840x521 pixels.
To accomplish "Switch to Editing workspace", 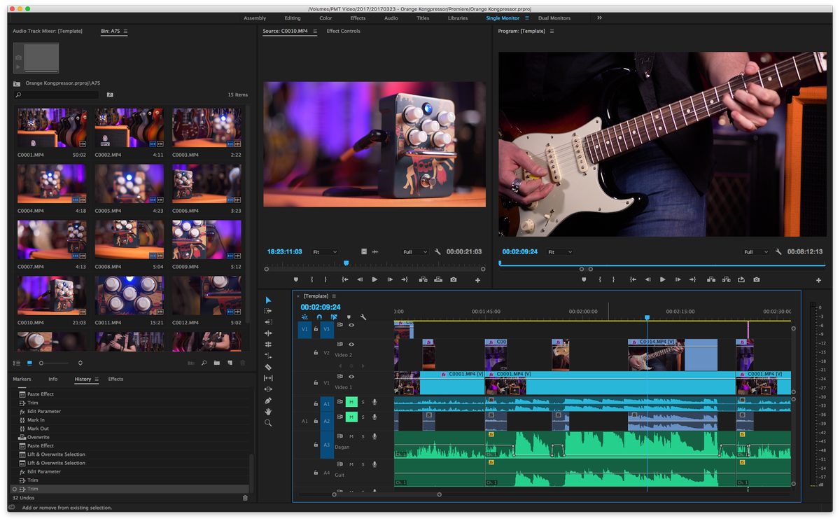I will pos(293,18).
